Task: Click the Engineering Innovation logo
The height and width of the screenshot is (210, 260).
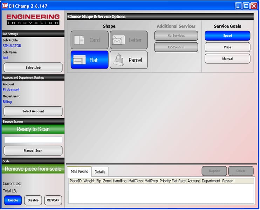Action: click(33, 20)
